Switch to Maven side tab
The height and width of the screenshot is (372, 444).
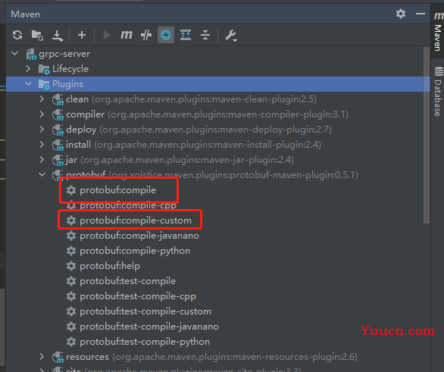tap(438, 31)
